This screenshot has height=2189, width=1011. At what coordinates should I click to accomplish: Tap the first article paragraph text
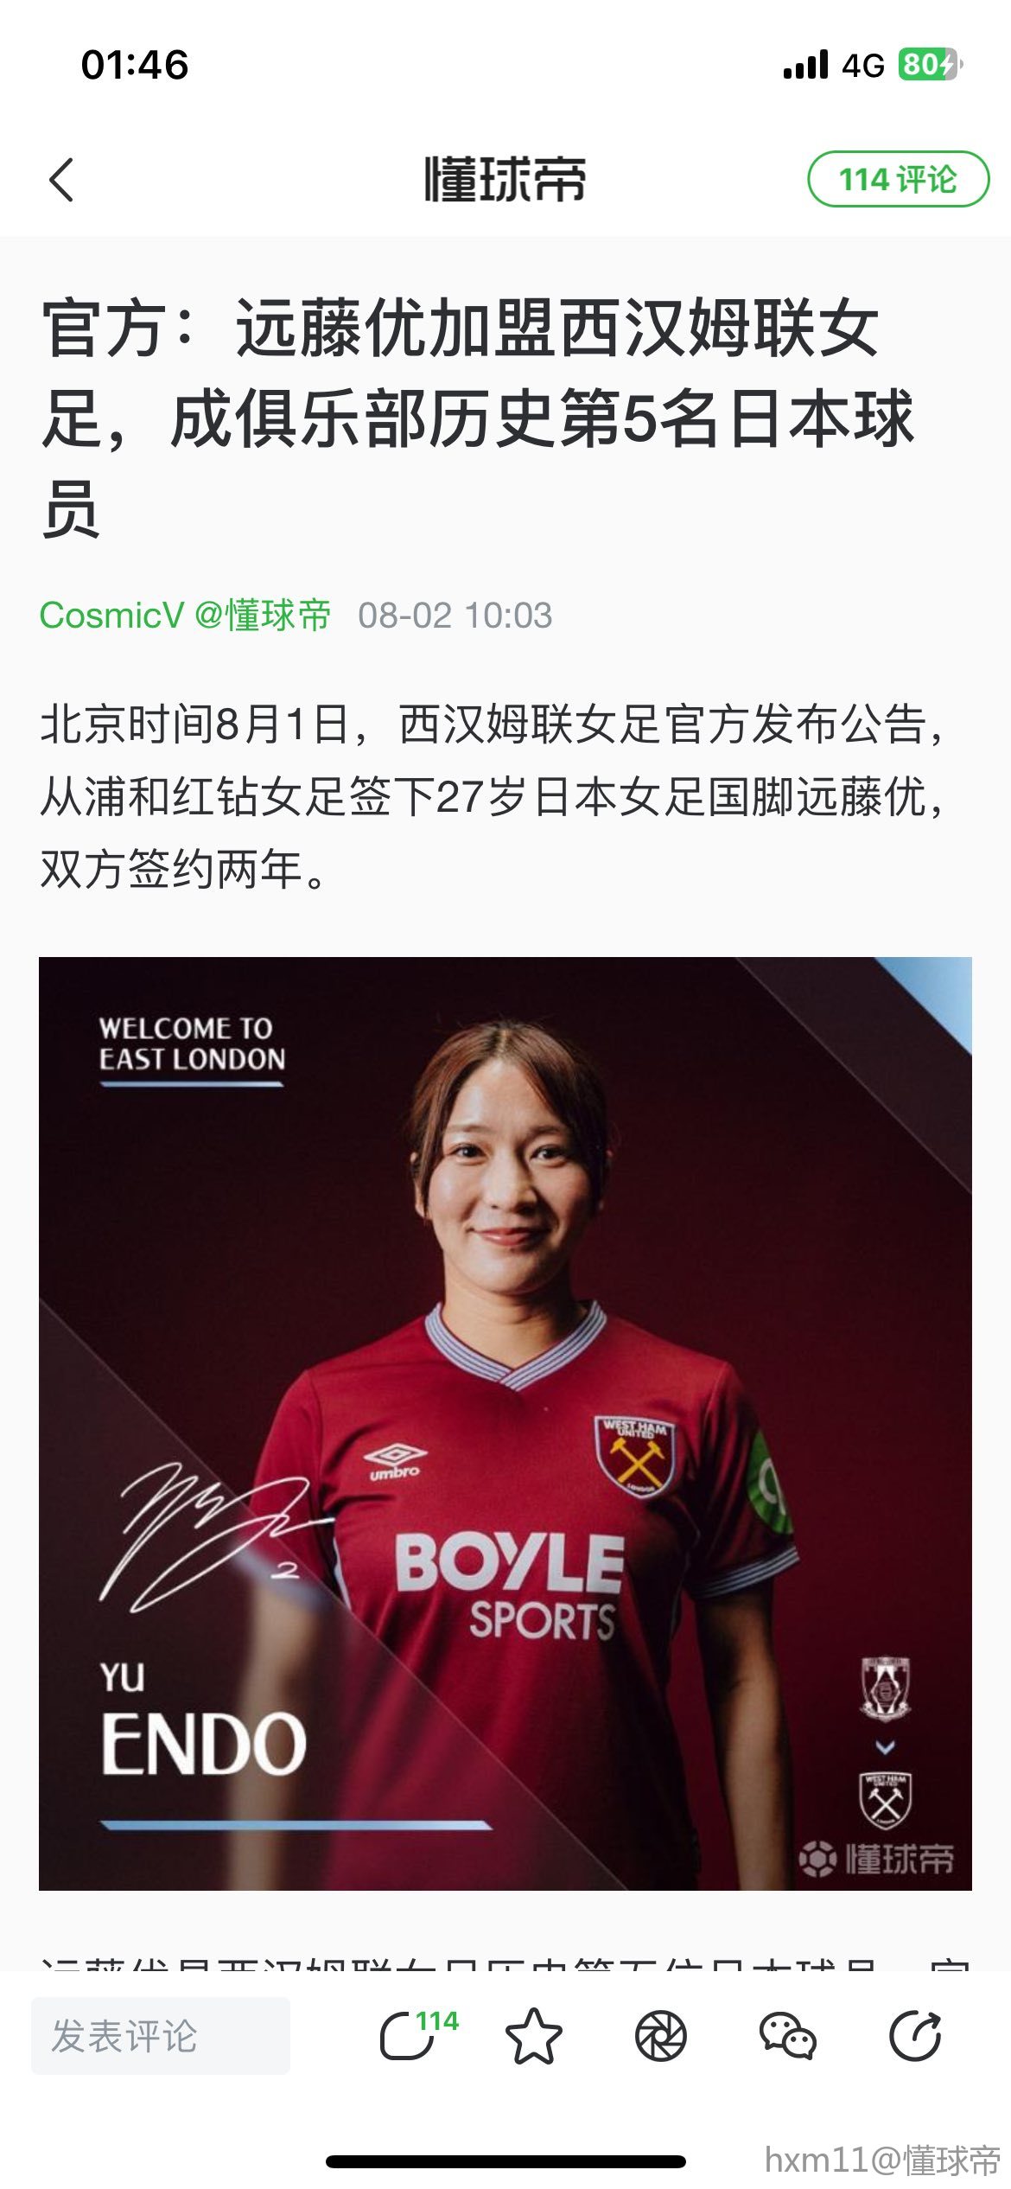tap(493, 796)
